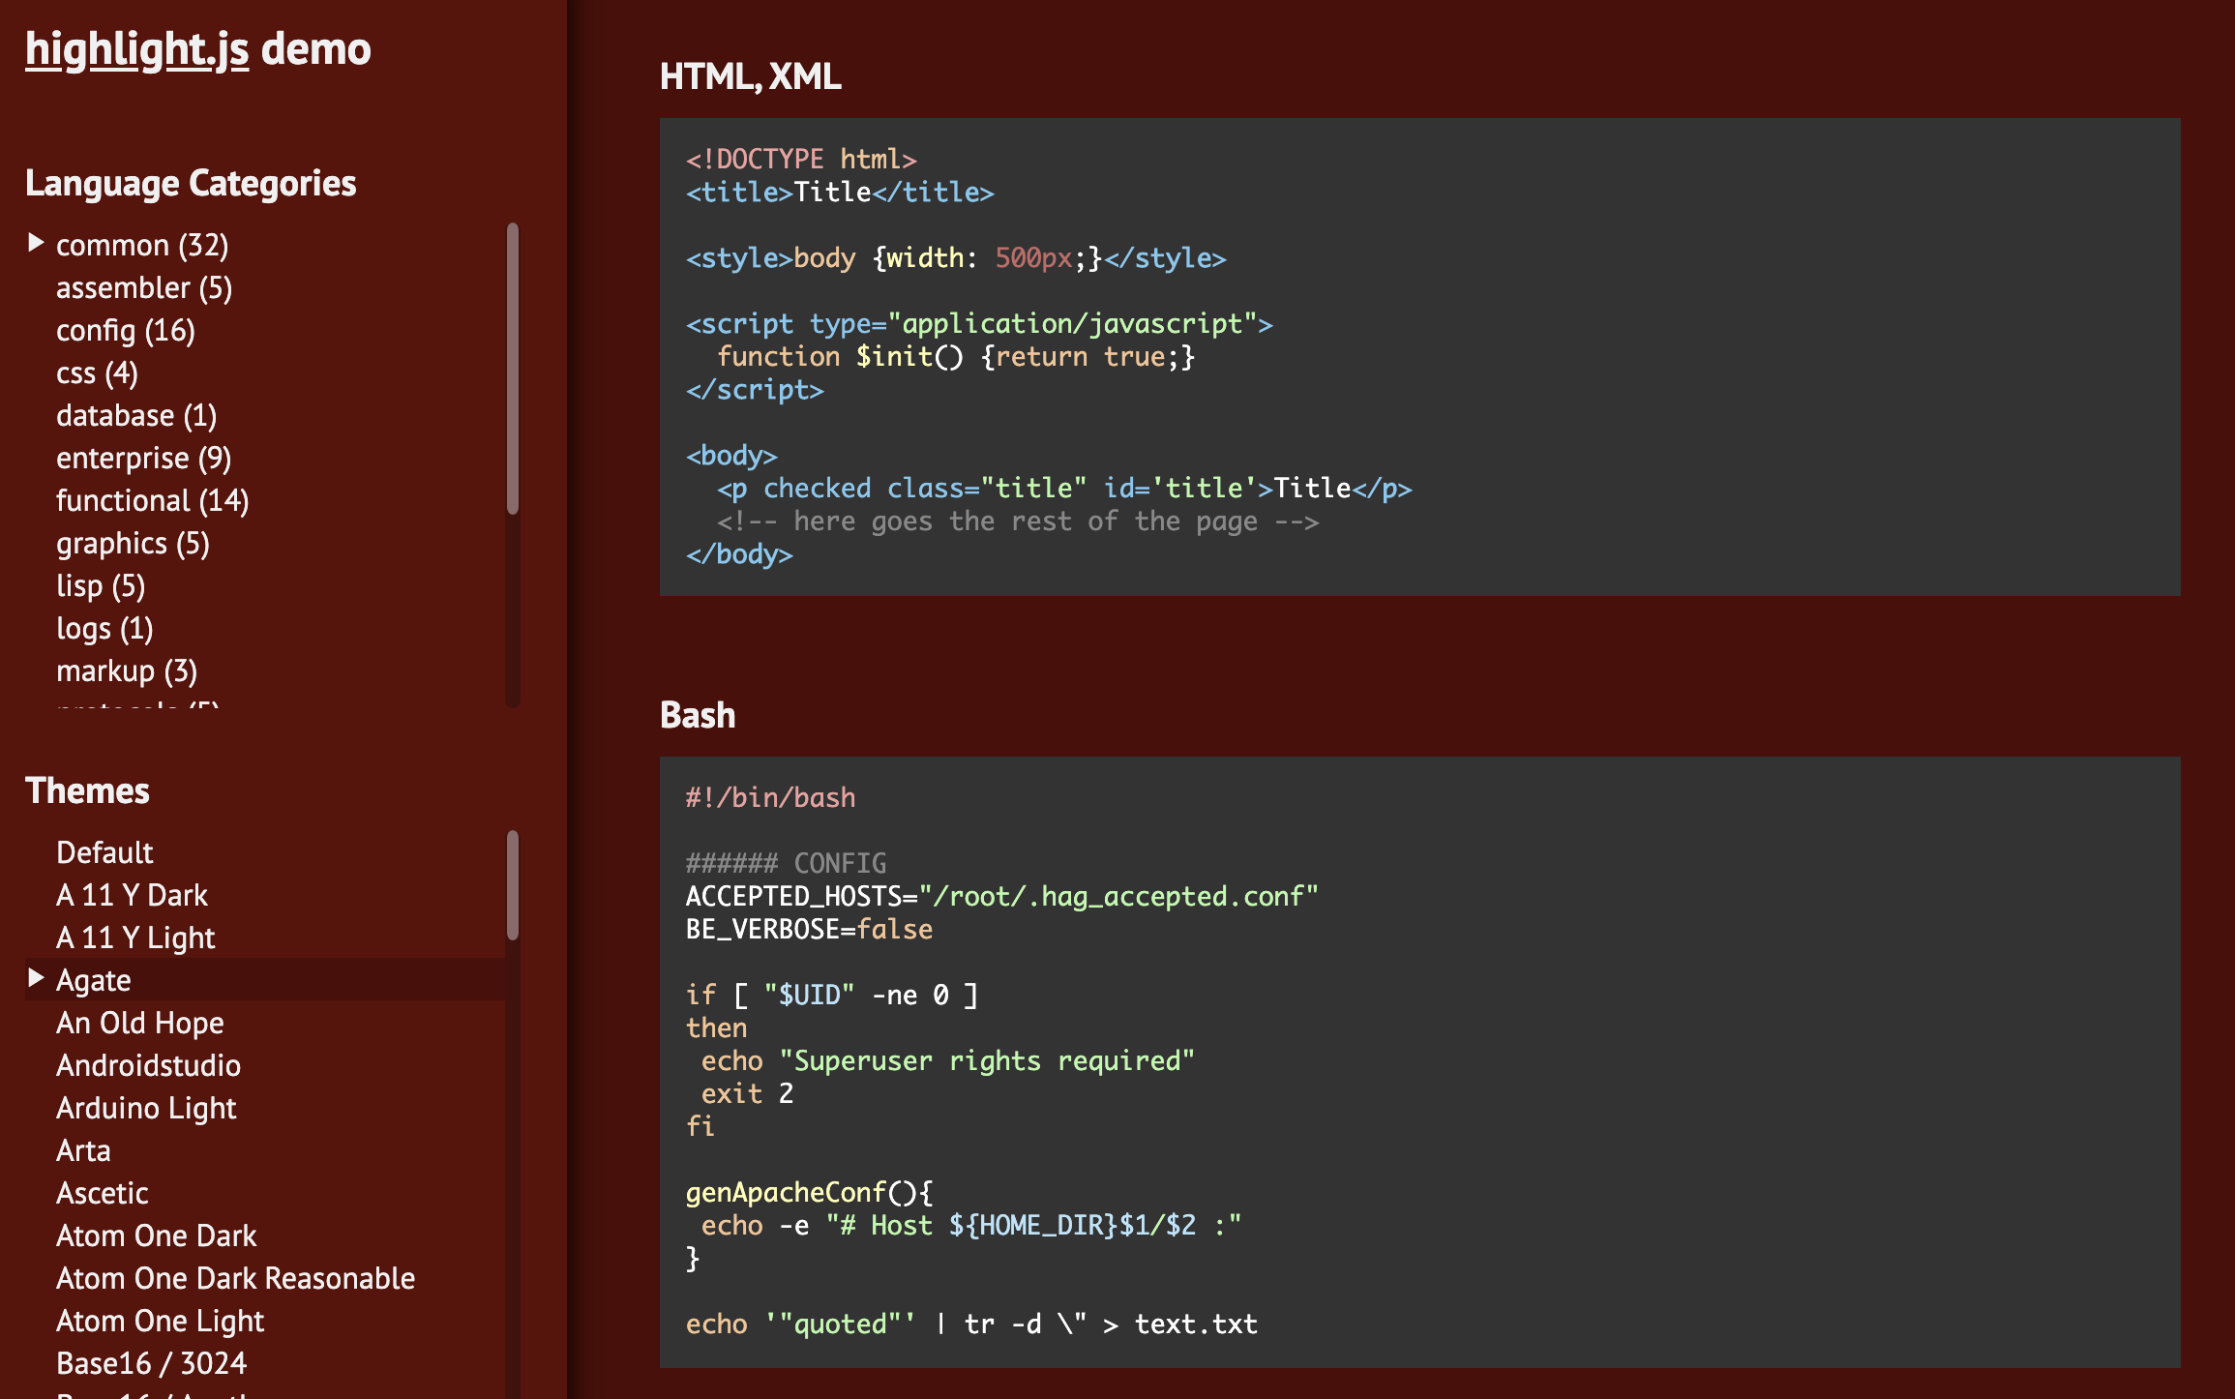The width and height of the screenshot is (2235, 1399).
Task: Pick the database (1) category
Action: pos(135,416)
